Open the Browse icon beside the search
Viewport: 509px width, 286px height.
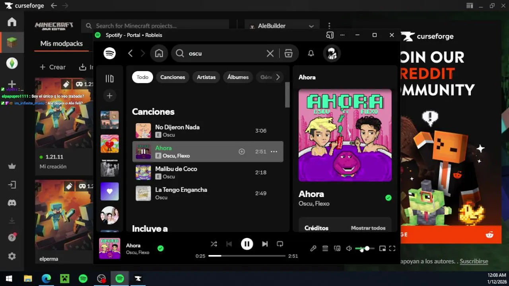click(x=289, y=53)
